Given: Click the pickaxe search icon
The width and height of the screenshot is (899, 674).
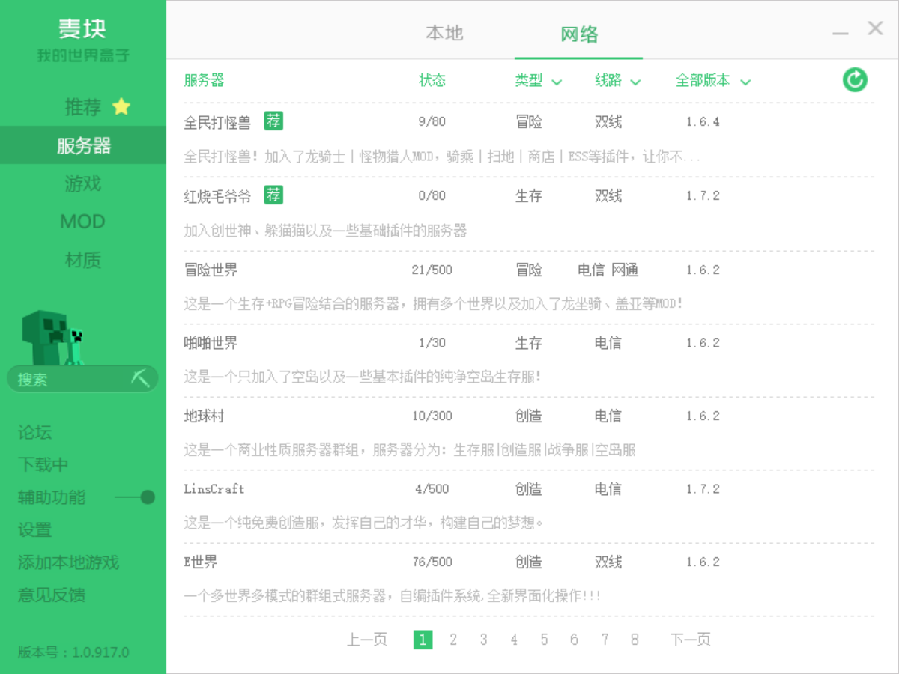Looking at the screenshot, I should tap(140, 377).
